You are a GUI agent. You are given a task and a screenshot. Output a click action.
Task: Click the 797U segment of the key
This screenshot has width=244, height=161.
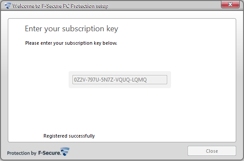pos(93,80)
